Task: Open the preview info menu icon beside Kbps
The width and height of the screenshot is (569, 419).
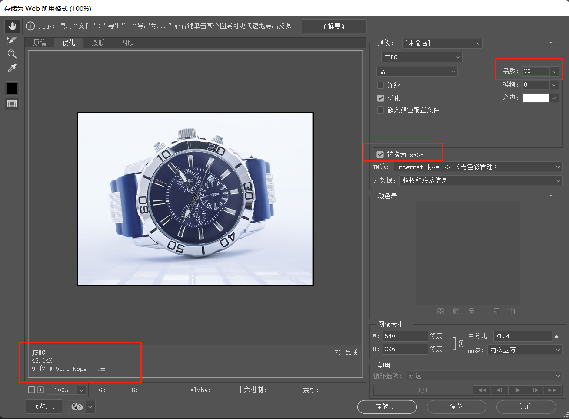Action: tap(101, 370)
